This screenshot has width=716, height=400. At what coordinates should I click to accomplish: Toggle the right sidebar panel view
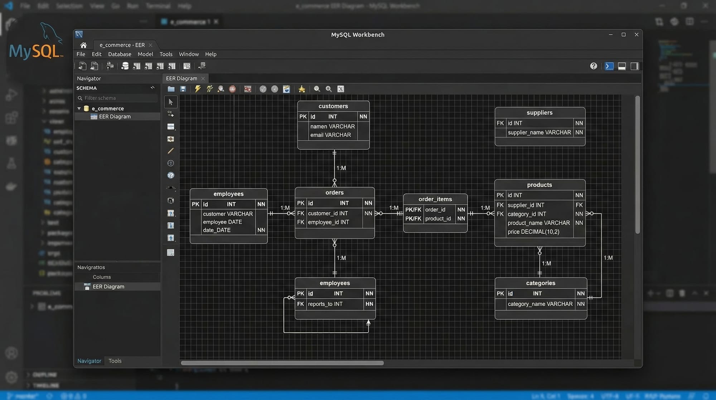pos(635,66)
